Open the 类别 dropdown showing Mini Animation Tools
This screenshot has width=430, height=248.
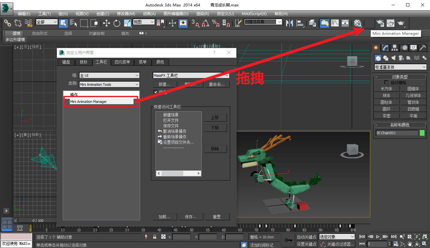109,84
